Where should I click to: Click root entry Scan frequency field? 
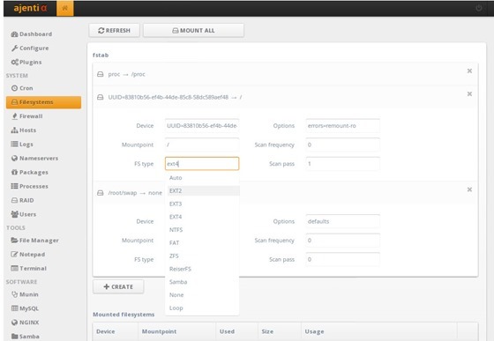click(x=343, y=145)
